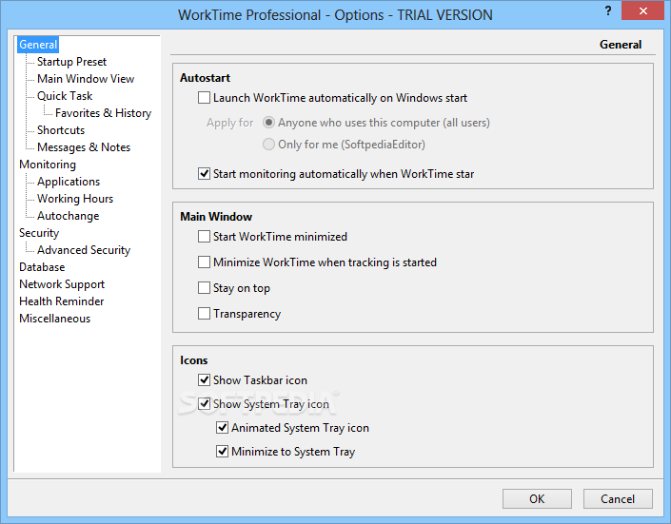Toggle Stay on top checkbox
671x524 pixels.
click(x=204, y=288)
